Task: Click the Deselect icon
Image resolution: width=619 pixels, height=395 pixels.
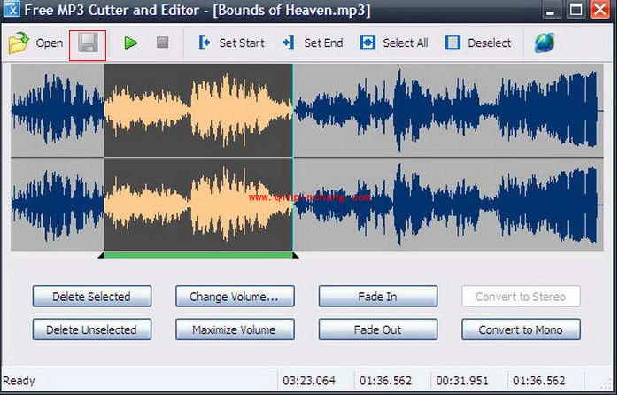Action: pyautogui.click(x=453, y=43)
